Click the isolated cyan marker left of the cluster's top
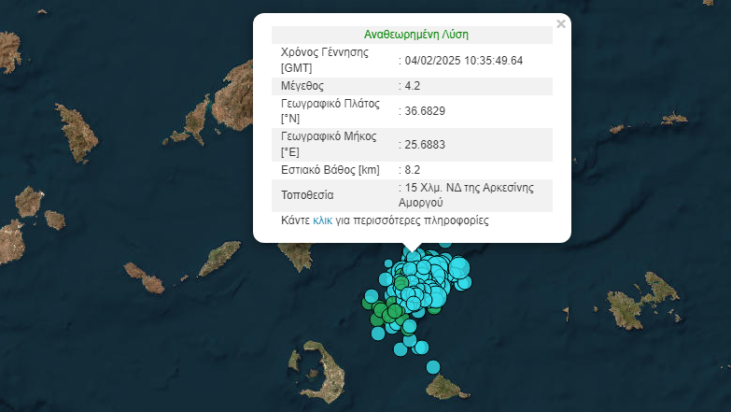 390,264
